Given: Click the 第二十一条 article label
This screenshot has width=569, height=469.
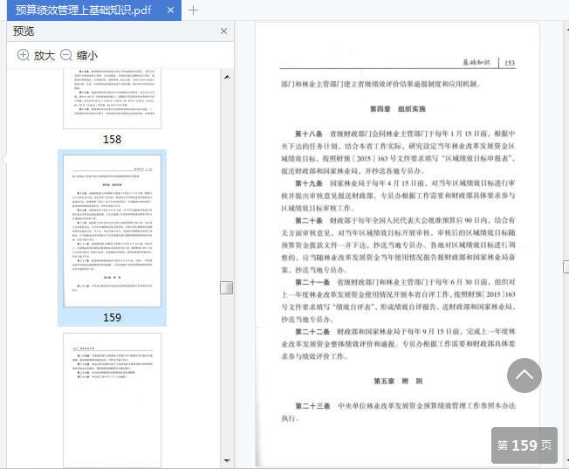Looking at the screenshot, I should click(x=312, y=282).
